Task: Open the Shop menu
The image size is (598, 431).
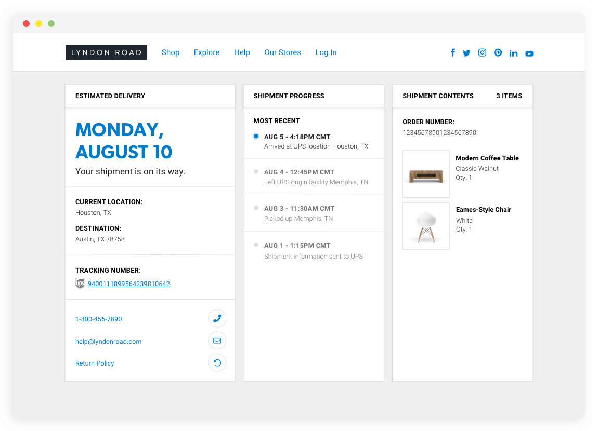Action: tap(171, 52)
